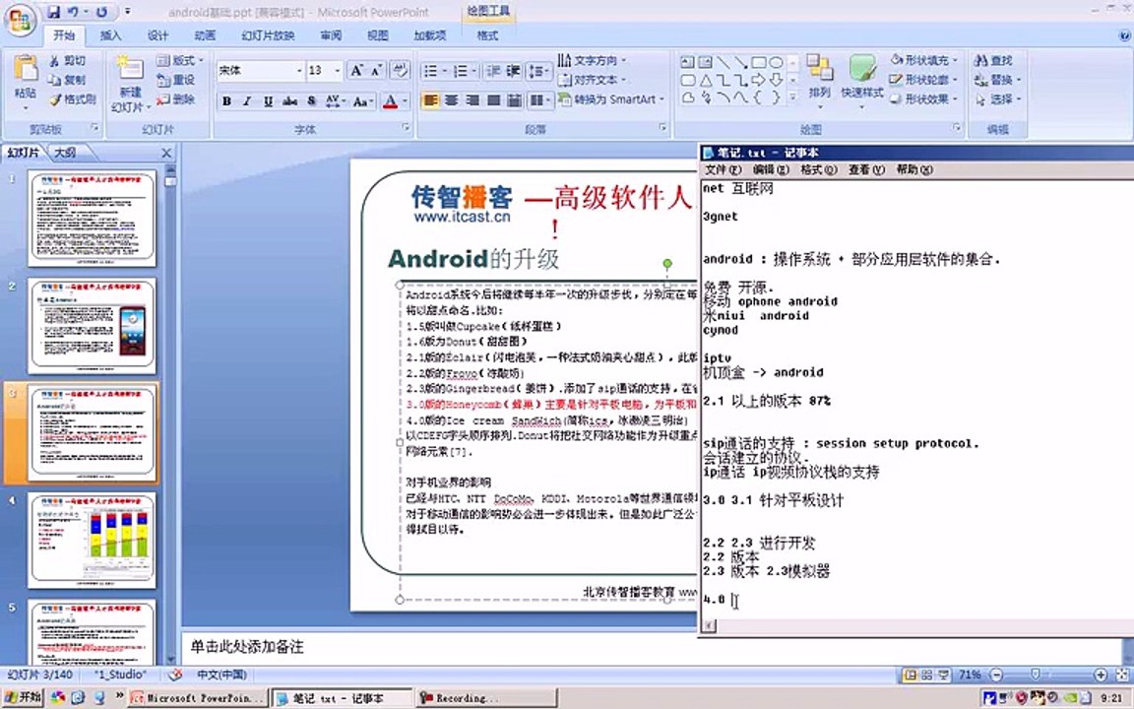
Task: Open Align Text (对齐文本) dropdown
Action: [x=592, y=80]
